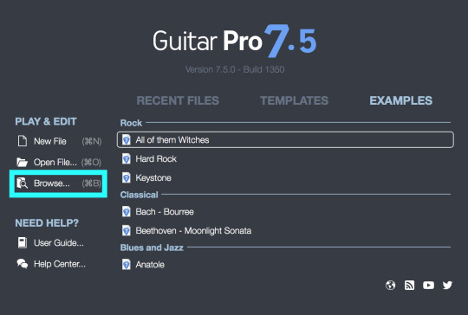Image resolution: width=468 pixels, height=315 pixels.
Task: Open the RSS feed icon
Action: click(409, 286)
